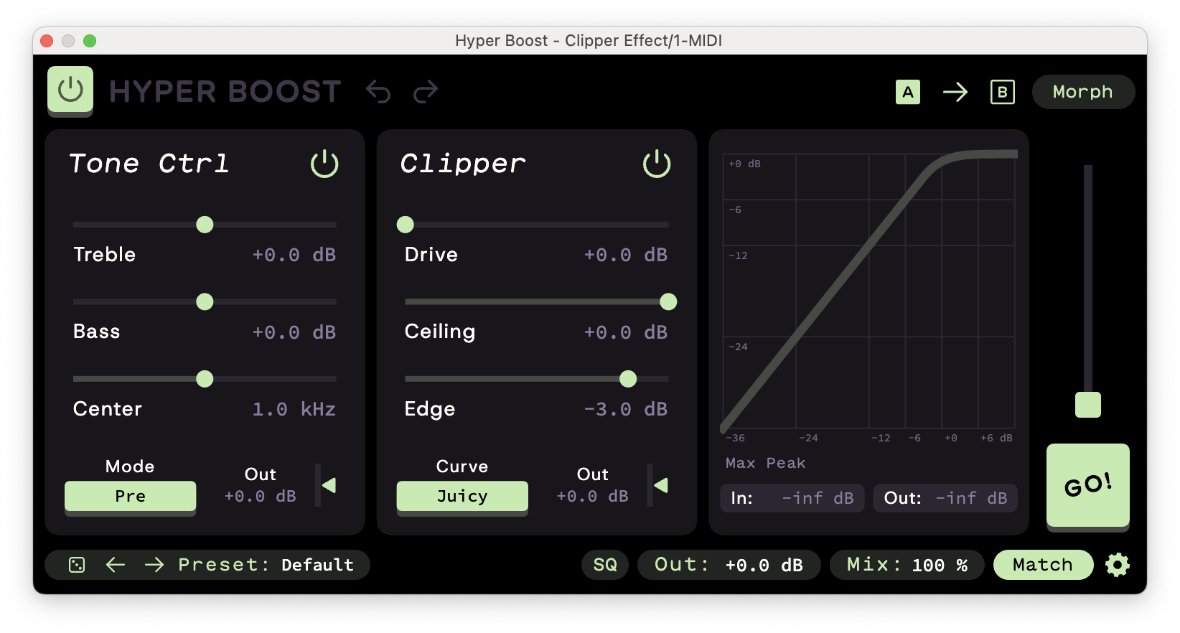Viewport: 1180px width, 633px height.
Task: Select preset slot B
Action: [x=1002, y=92]
